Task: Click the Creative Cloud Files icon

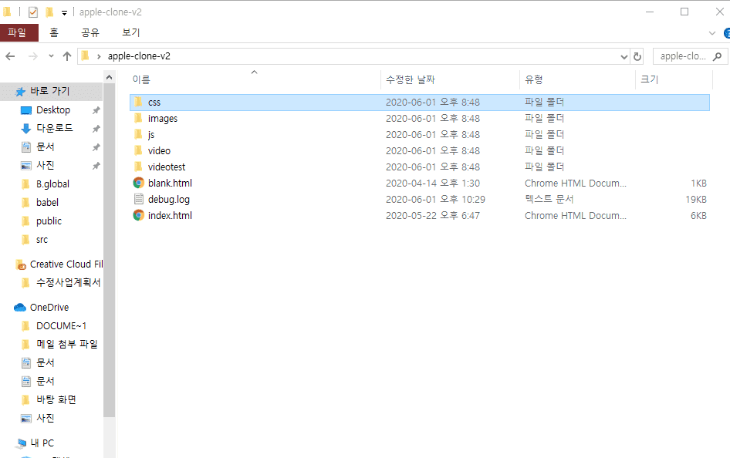Action: [x=21, y=264]
